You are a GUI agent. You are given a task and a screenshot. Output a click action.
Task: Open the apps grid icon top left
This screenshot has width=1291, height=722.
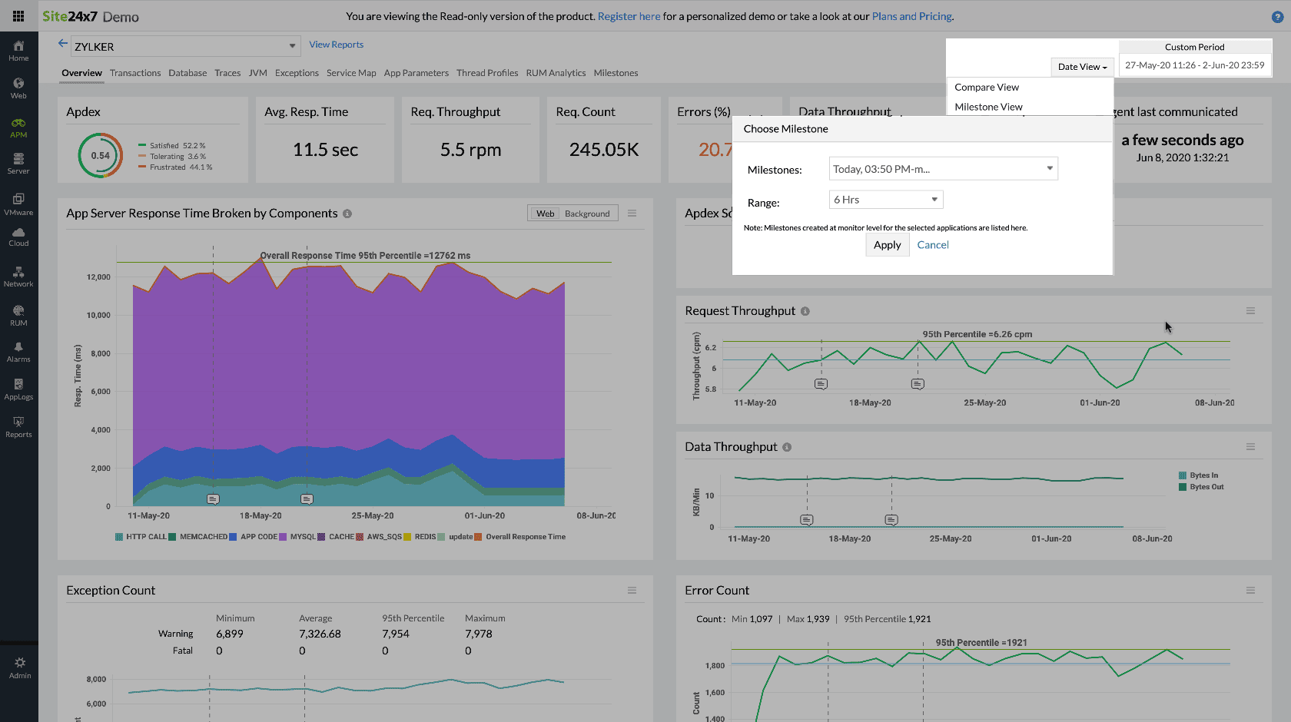(x=17, y=15)
